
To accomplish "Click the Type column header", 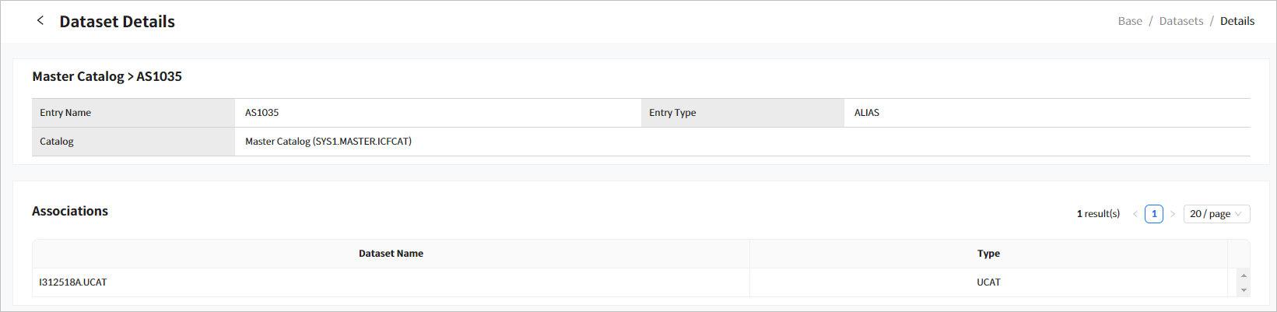I will pos(988,254).
